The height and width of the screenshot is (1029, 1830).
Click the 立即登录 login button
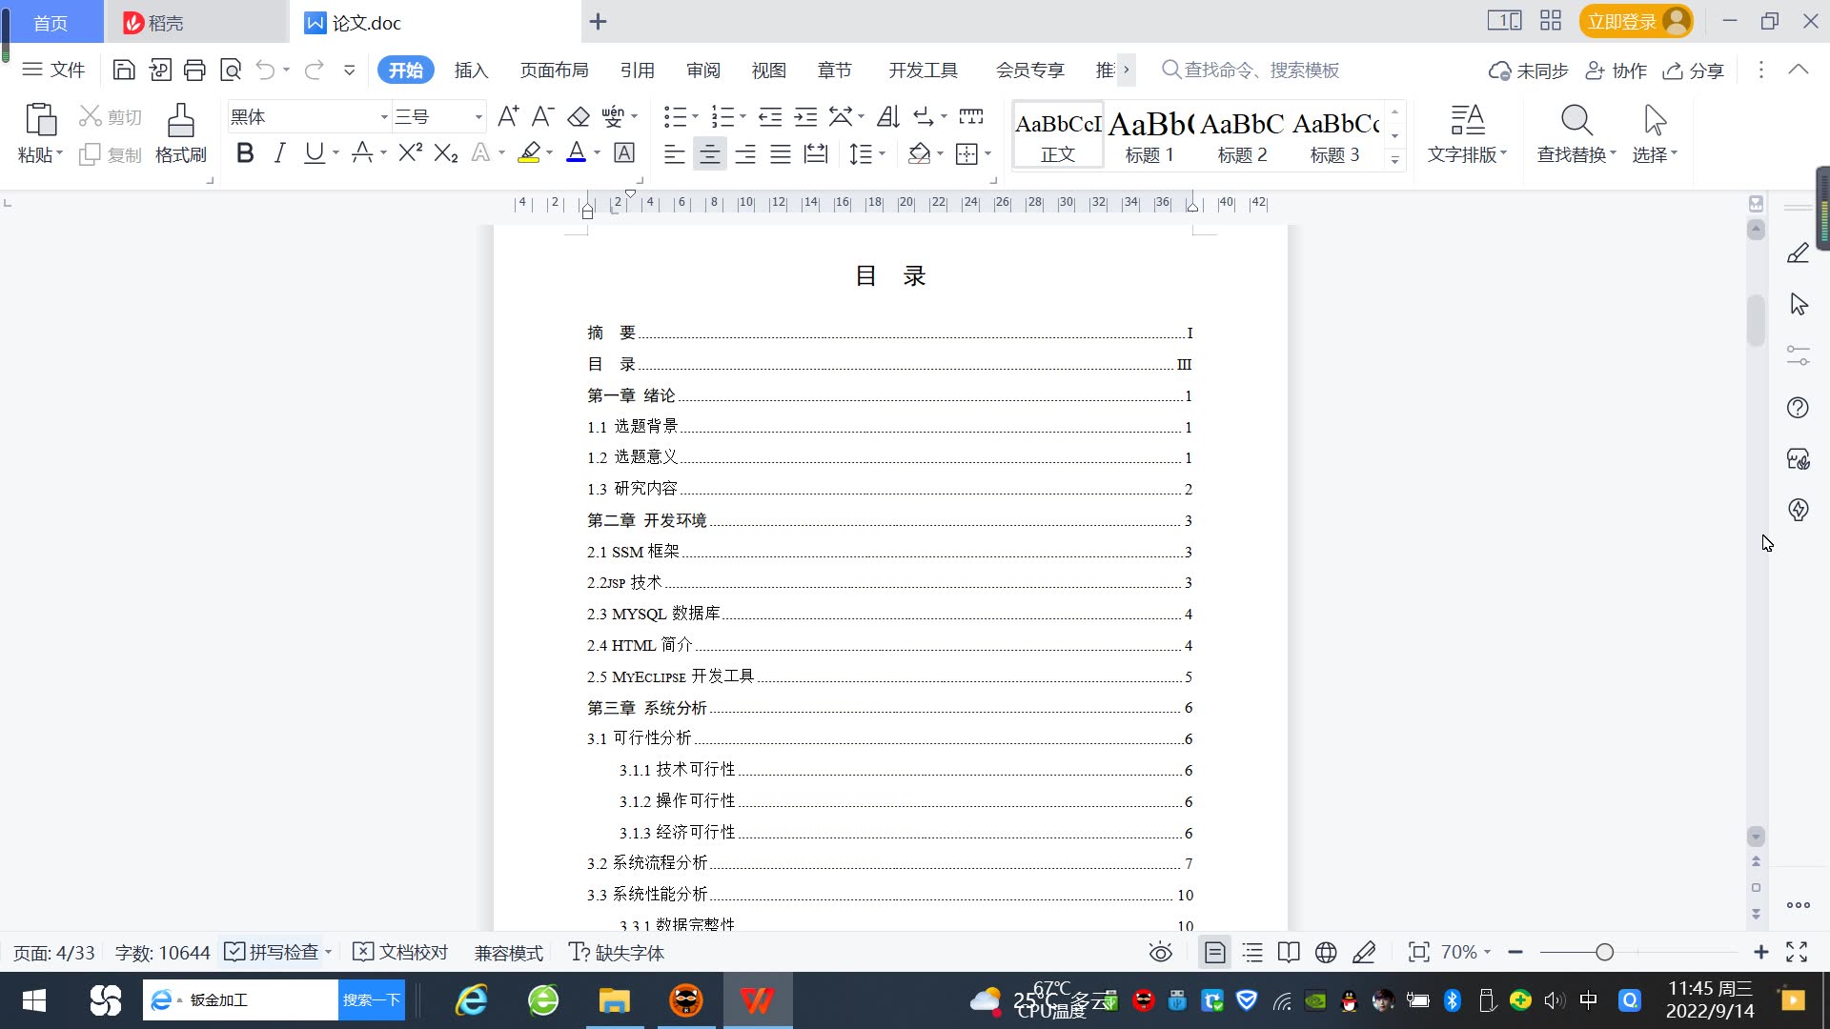coord(1621,21)
